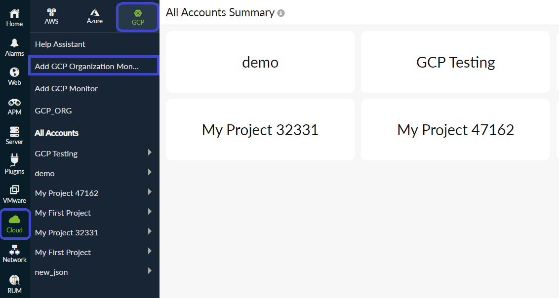Expand the demo account submenu
This screenshot has width=559, height=298.
44,173
